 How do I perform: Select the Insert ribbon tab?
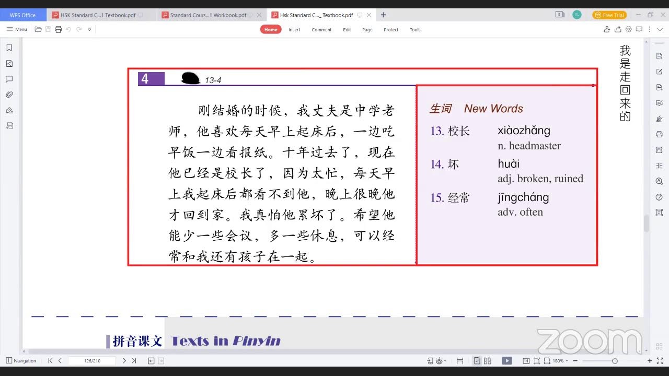click(x=294, y=30)
